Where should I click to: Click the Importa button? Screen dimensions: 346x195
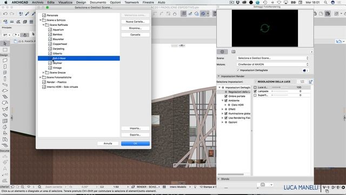coord(135,128)
